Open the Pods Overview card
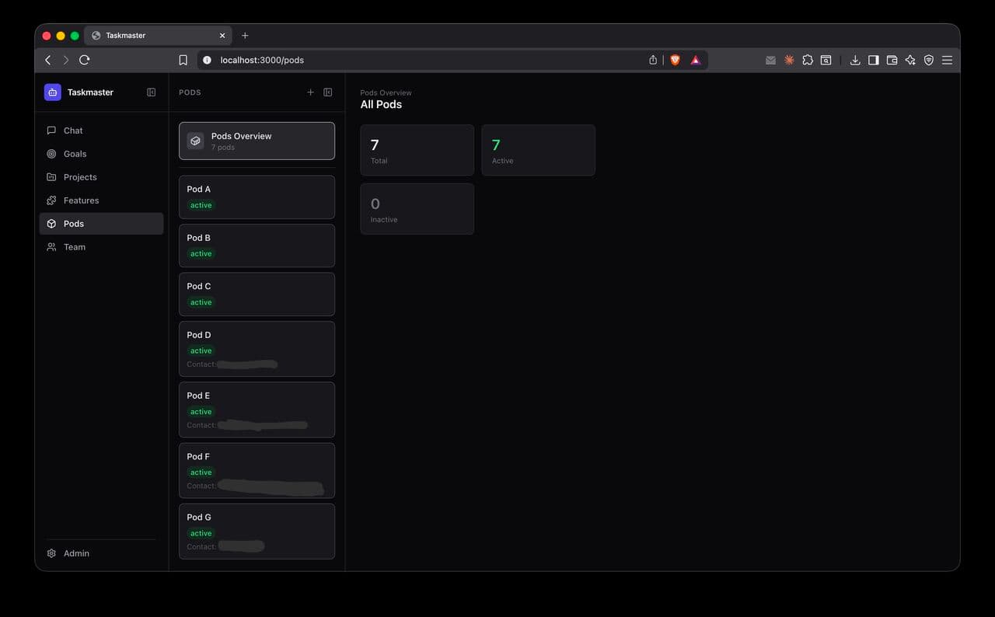Screen dimensions: 995x617 (257, 141)
